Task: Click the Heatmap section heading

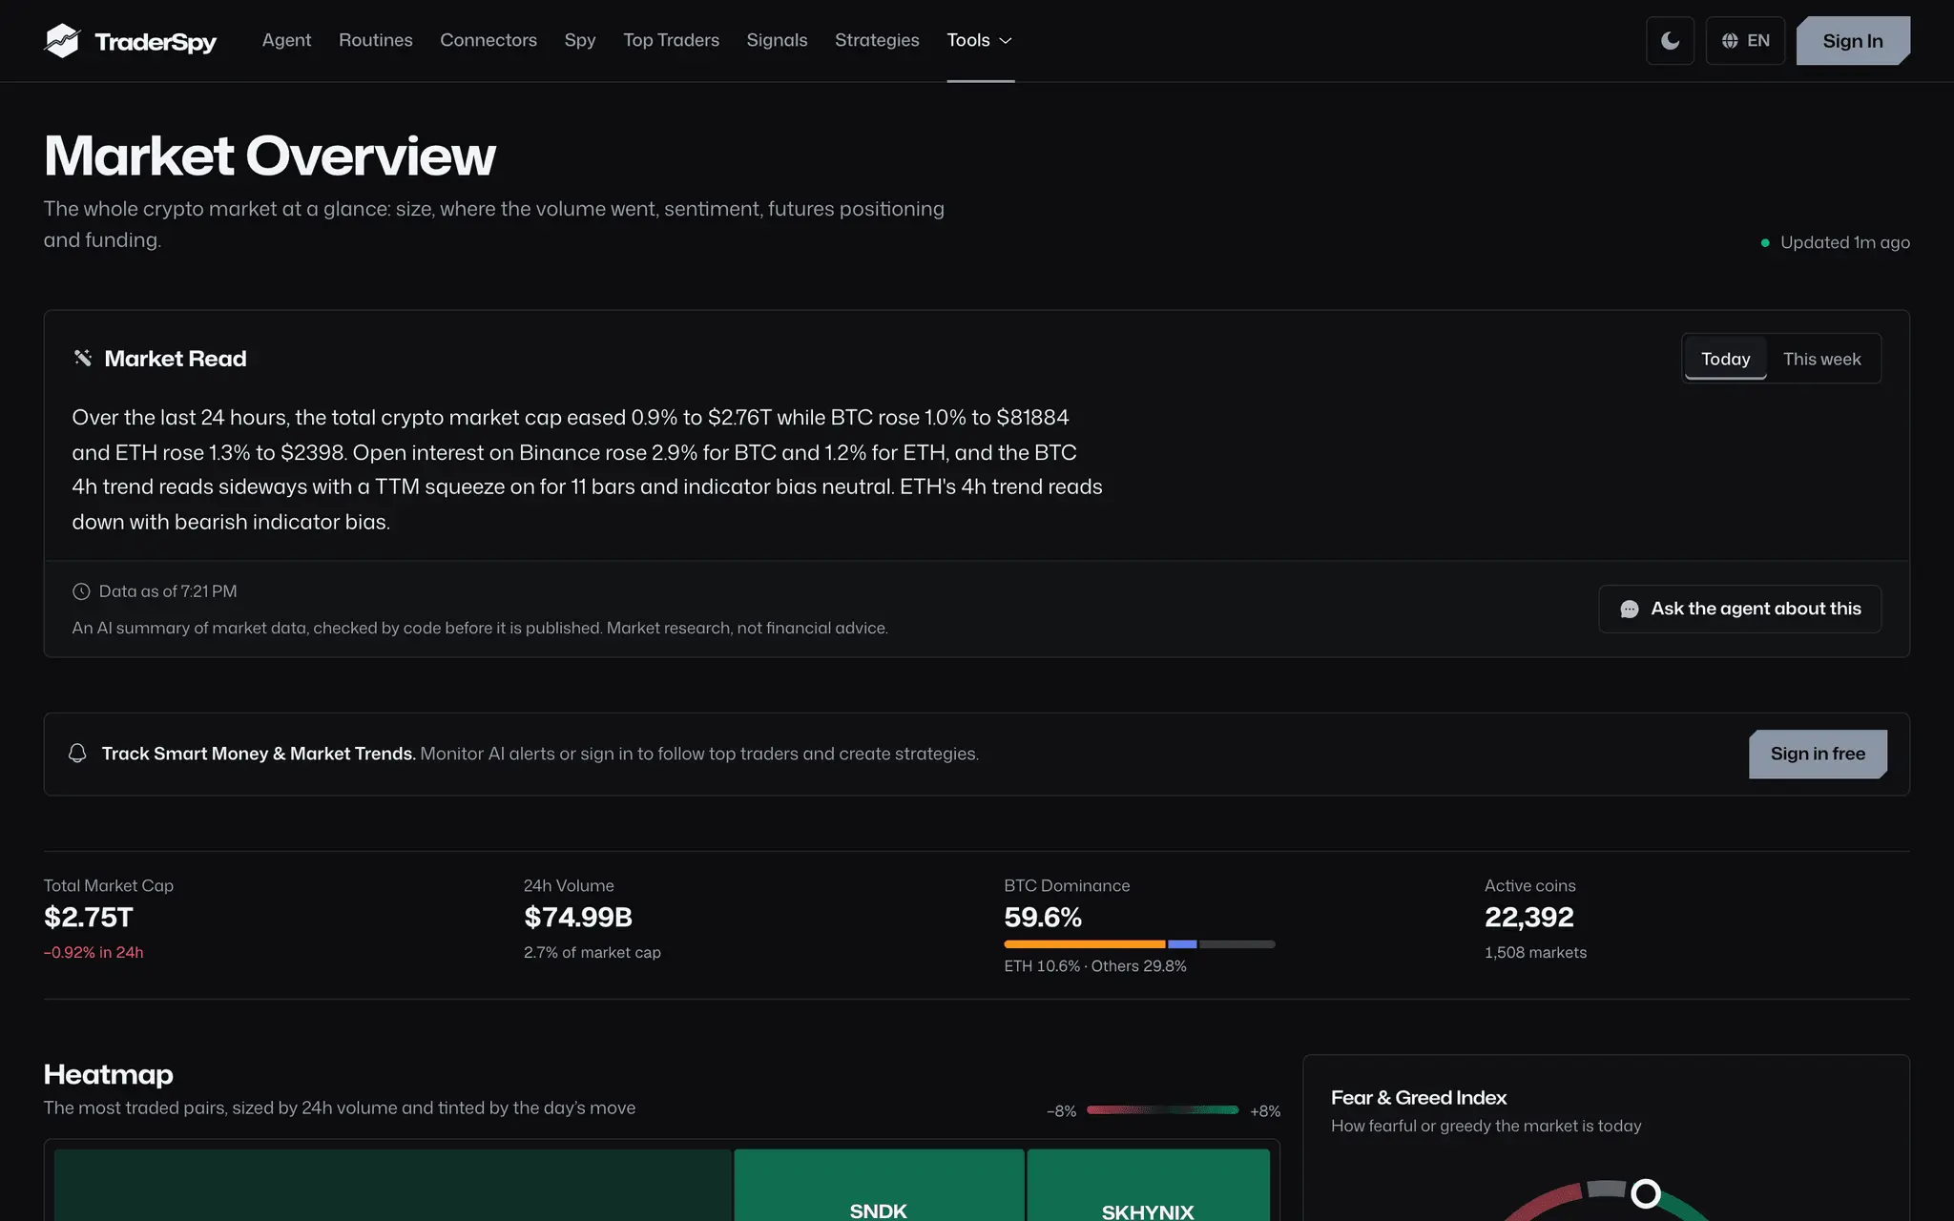Action: [109, 1075]
